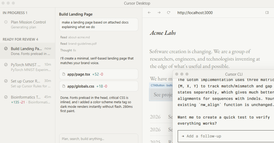Click the CTAButton inspector label in preview

click(161, 85)
